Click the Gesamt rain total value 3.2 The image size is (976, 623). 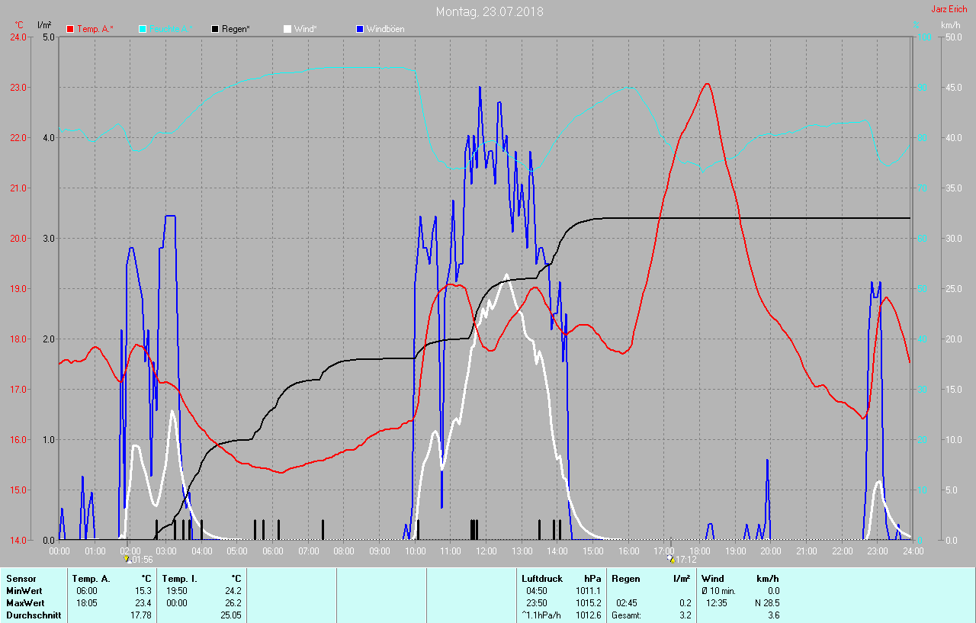(685, 615)
